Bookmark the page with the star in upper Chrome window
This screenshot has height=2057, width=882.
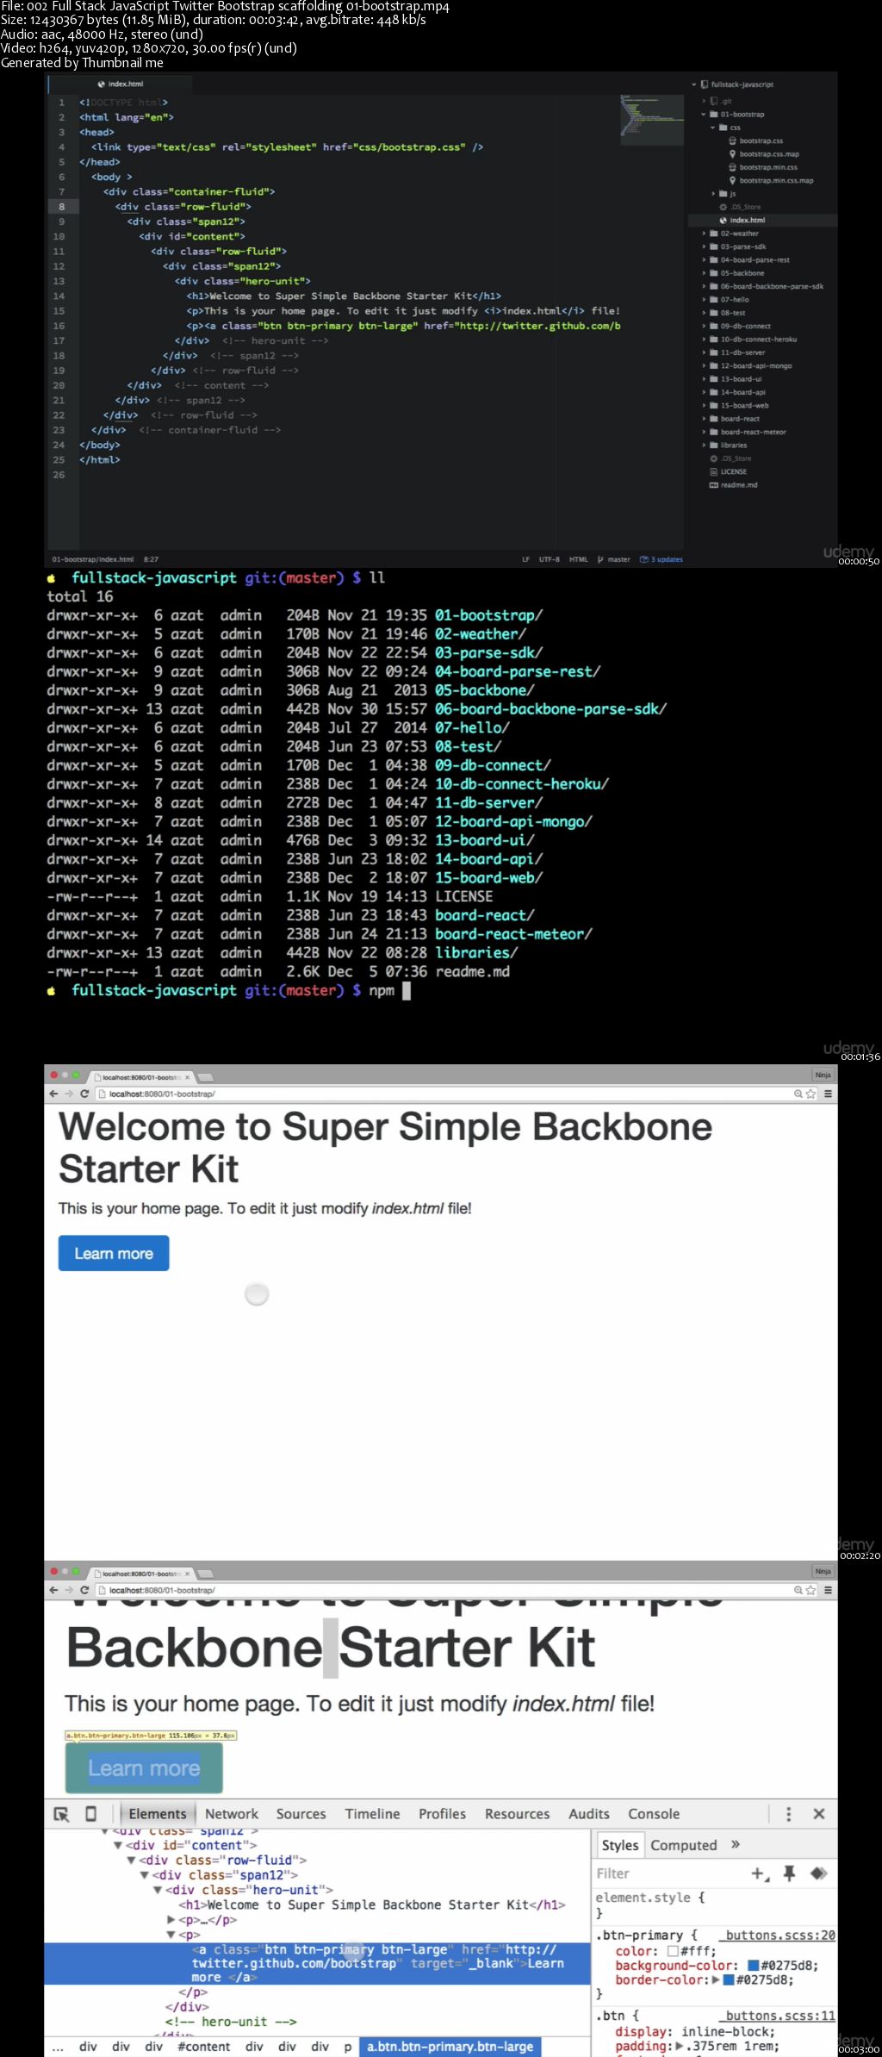click(x=811, y=1094)
